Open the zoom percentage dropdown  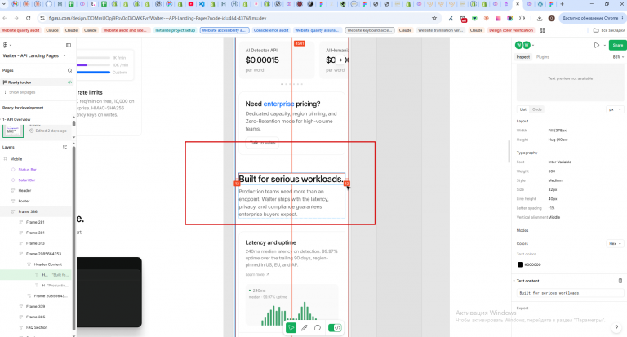coord(618,57)
